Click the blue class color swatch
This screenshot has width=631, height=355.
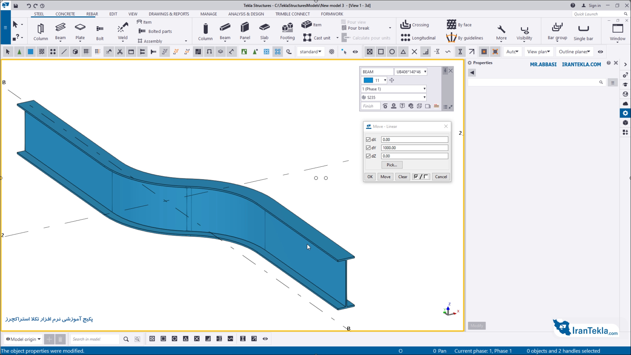coord(368,80)
